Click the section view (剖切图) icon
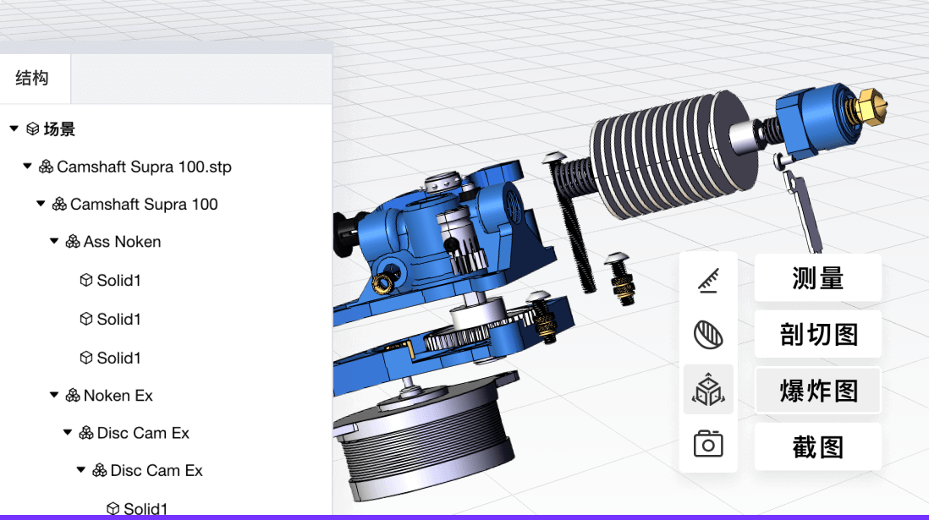Screen dimensions: 929x520 coord(708,334)
